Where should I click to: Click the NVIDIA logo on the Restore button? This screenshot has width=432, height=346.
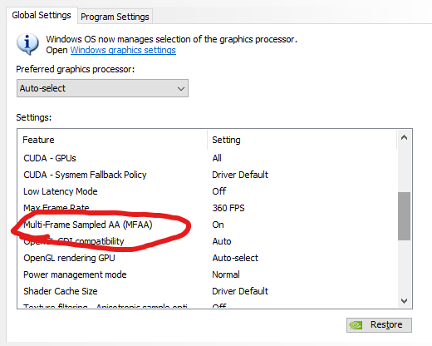[356, 325]
